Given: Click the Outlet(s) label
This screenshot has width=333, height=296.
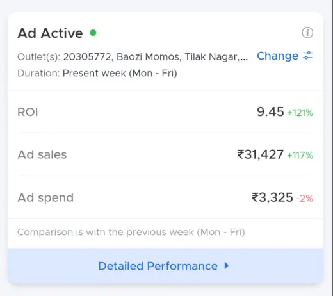Looking at the screenshot, I should click(x=39, y=57).
